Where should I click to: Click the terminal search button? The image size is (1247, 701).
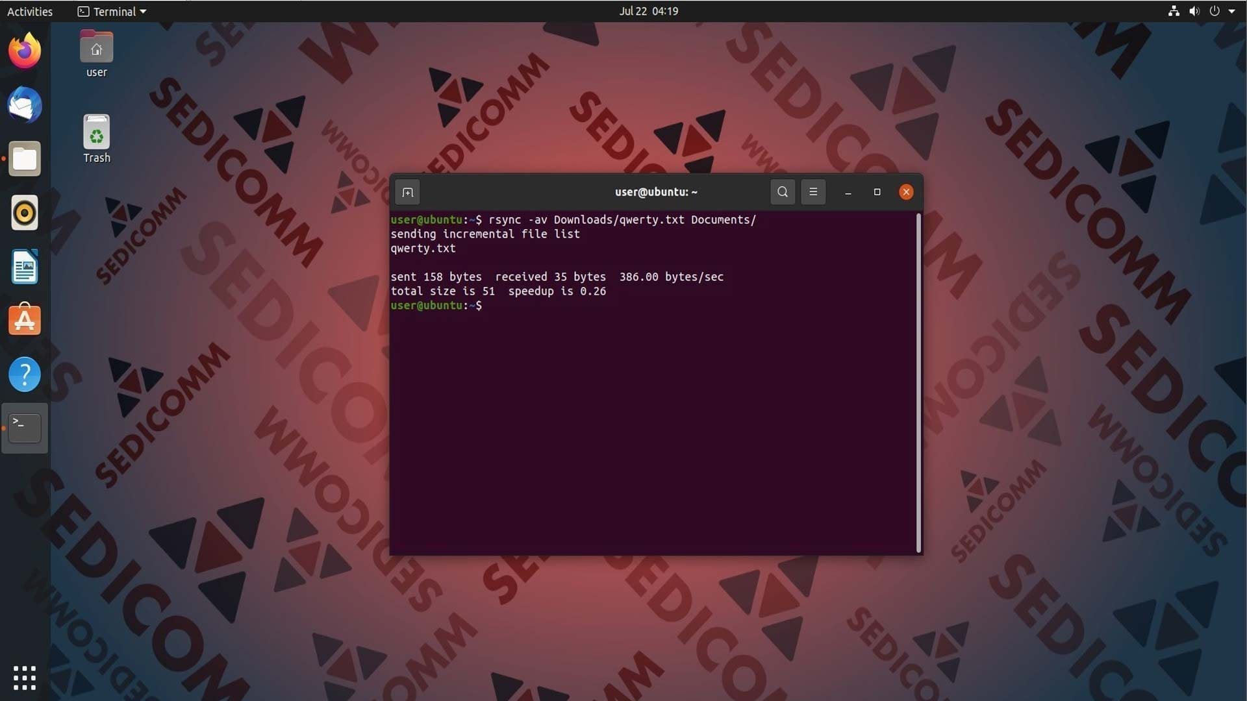[783, 192]
